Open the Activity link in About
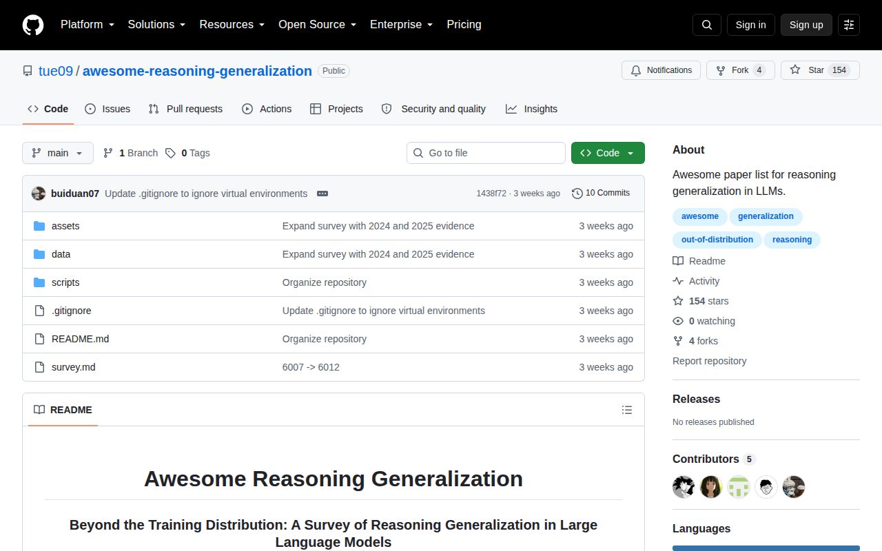The image size is (882, 551). point(696,281)
